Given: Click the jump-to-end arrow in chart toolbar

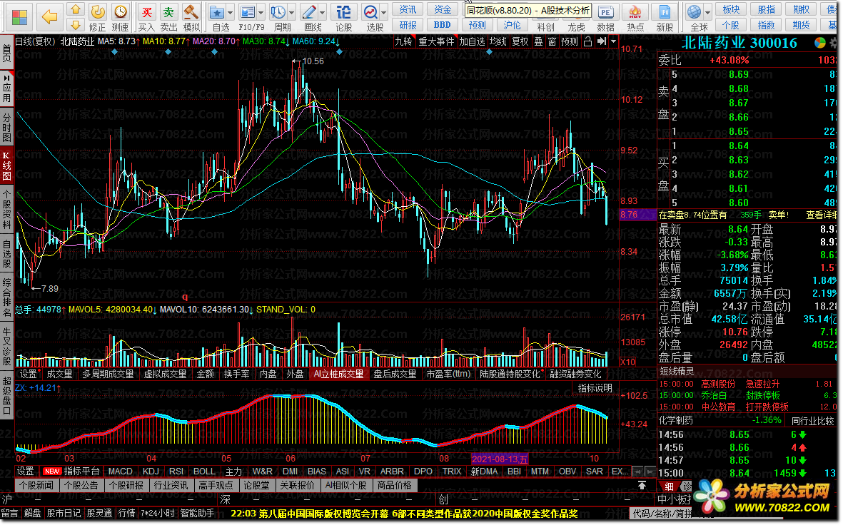Looking at the screenshot, I should [x=602, y=41].
